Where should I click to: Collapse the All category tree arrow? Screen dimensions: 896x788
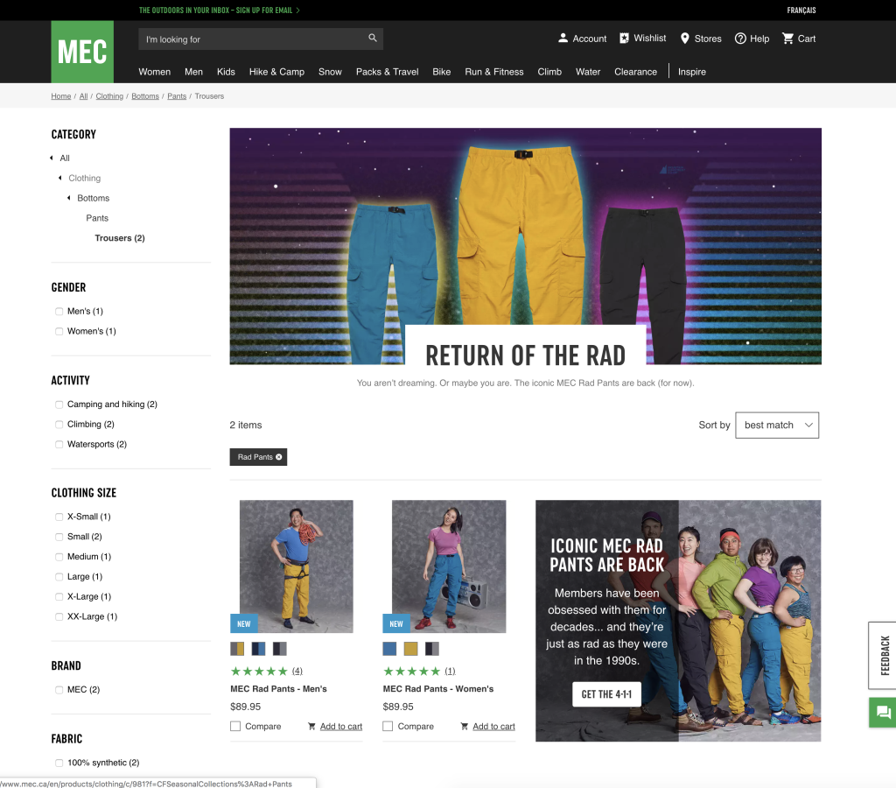[x=52, y=158]
